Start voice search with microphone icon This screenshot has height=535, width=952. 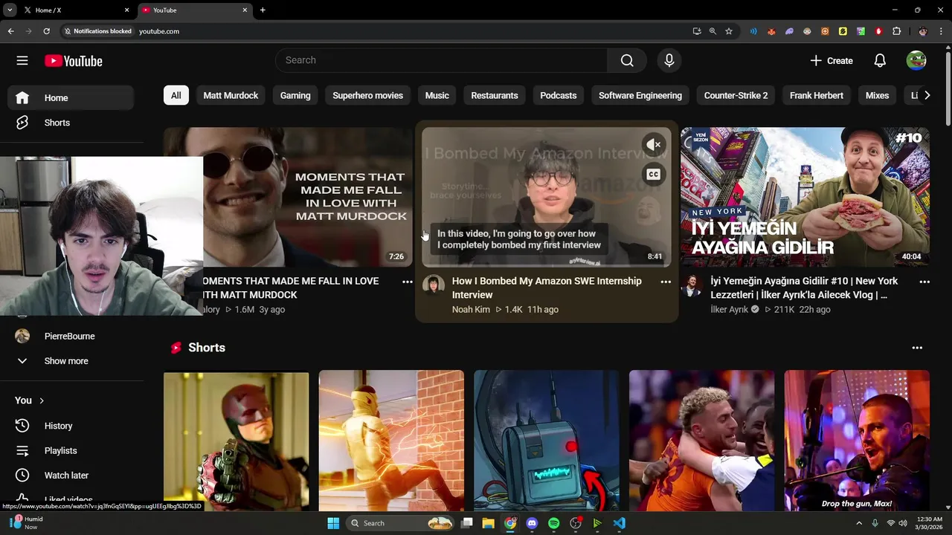[669, 60]
